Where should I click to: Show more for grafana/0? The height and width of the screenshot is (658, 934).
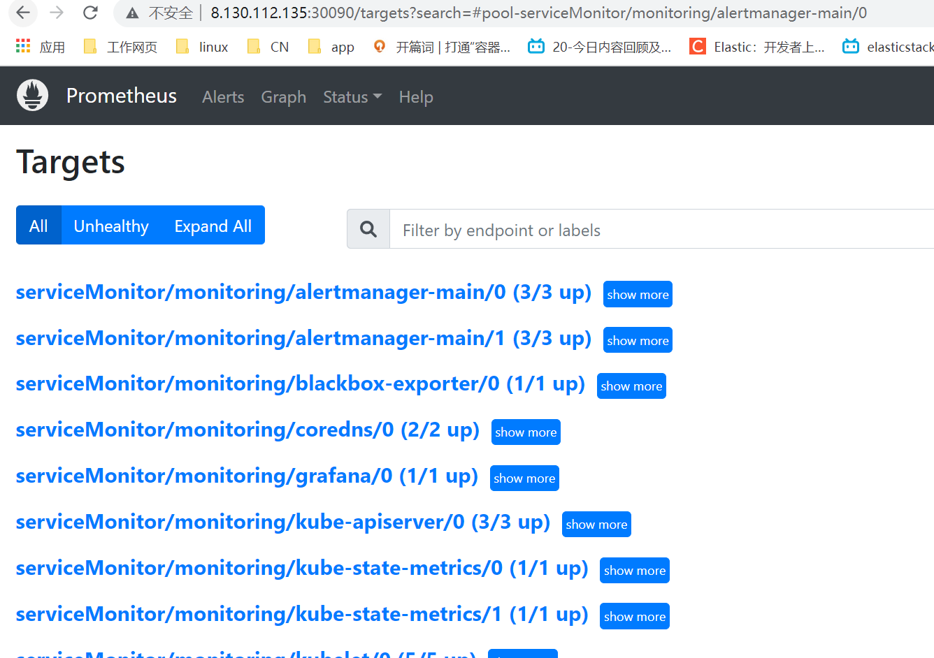coord(524,478)
